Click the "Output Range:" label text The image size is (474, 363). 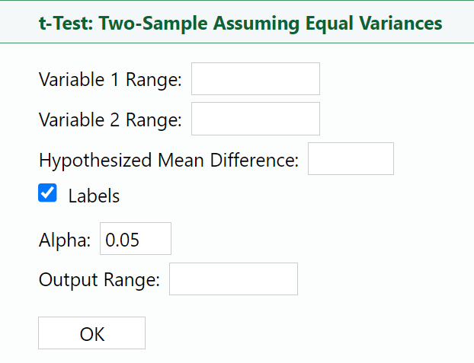tap(99, 279)
